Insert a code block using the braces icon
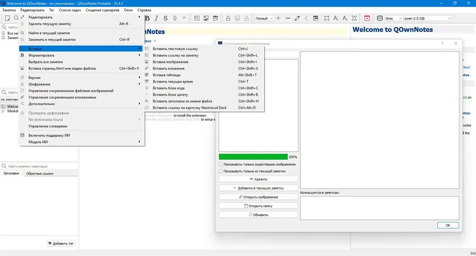 point(175,18)
